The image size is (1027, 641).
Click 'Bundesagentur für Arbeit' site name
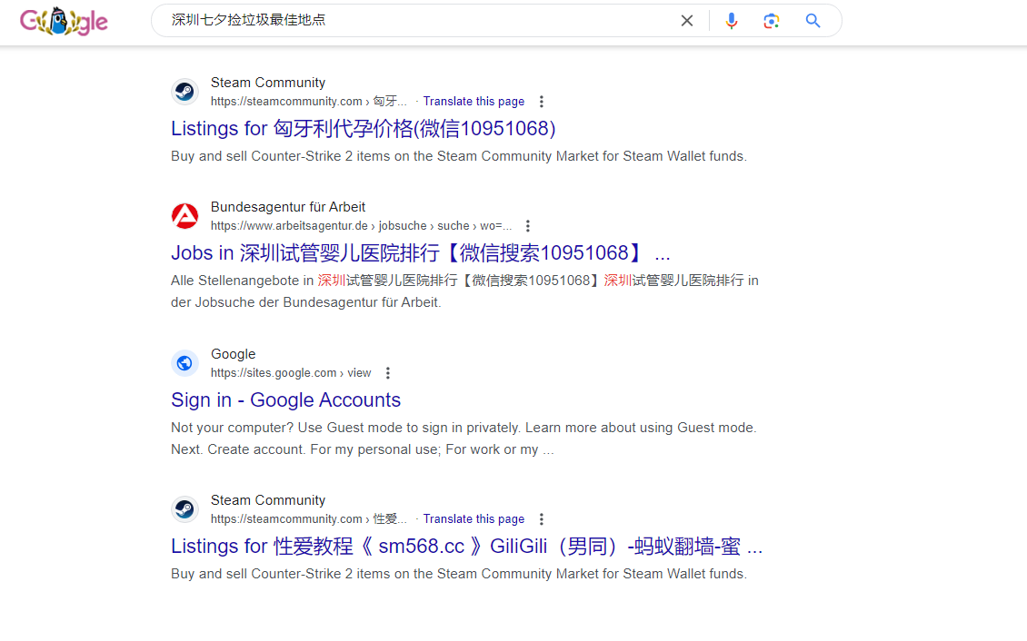click(x=288, y=207)
